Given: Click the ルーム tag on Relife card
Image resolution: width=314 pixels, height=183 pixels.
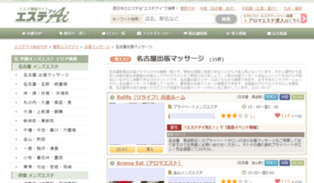Looking at the screenshot, I should pos(298,97).
